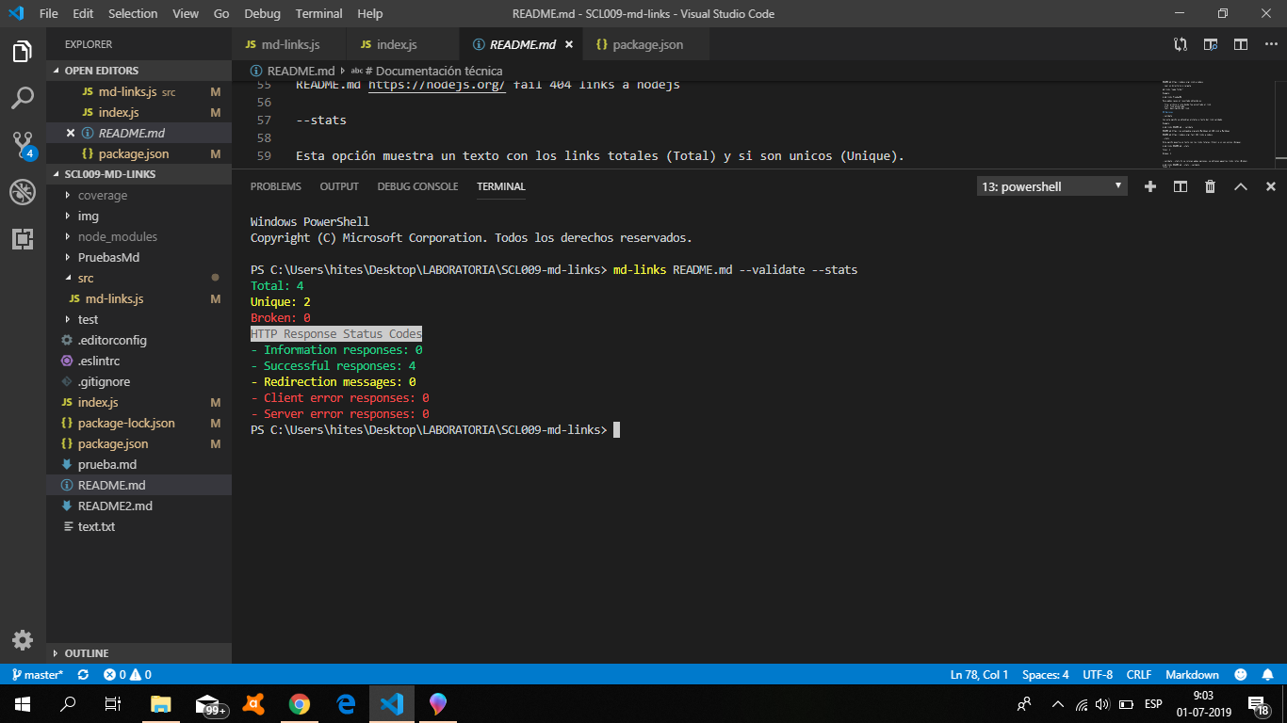Maximize the panel size with chevron up
The width and height of the screenshot is (1287, 723).
point(1241,186)
